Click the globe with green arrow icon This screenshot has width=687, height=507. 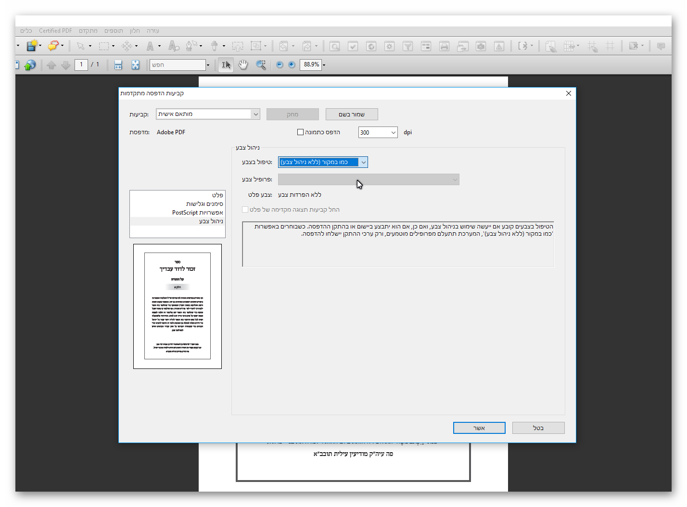30,65
